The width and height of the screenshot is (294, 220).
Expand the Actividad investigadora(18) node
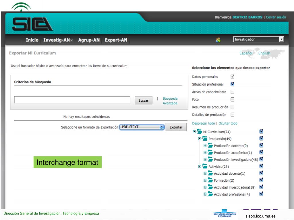pos(205,187)
